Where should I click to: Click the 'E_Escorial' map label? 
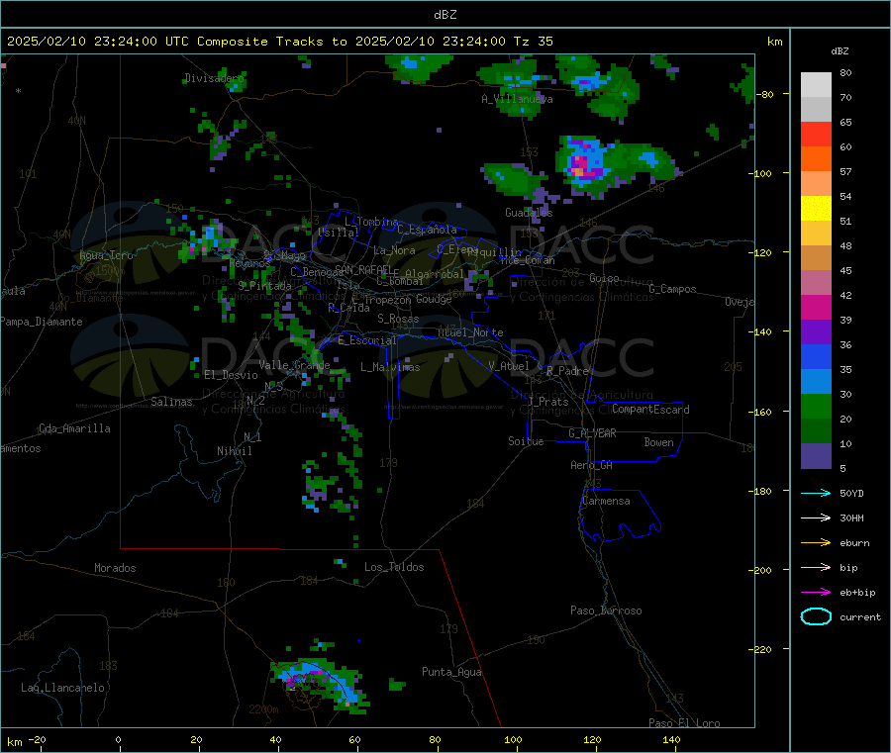366,340
